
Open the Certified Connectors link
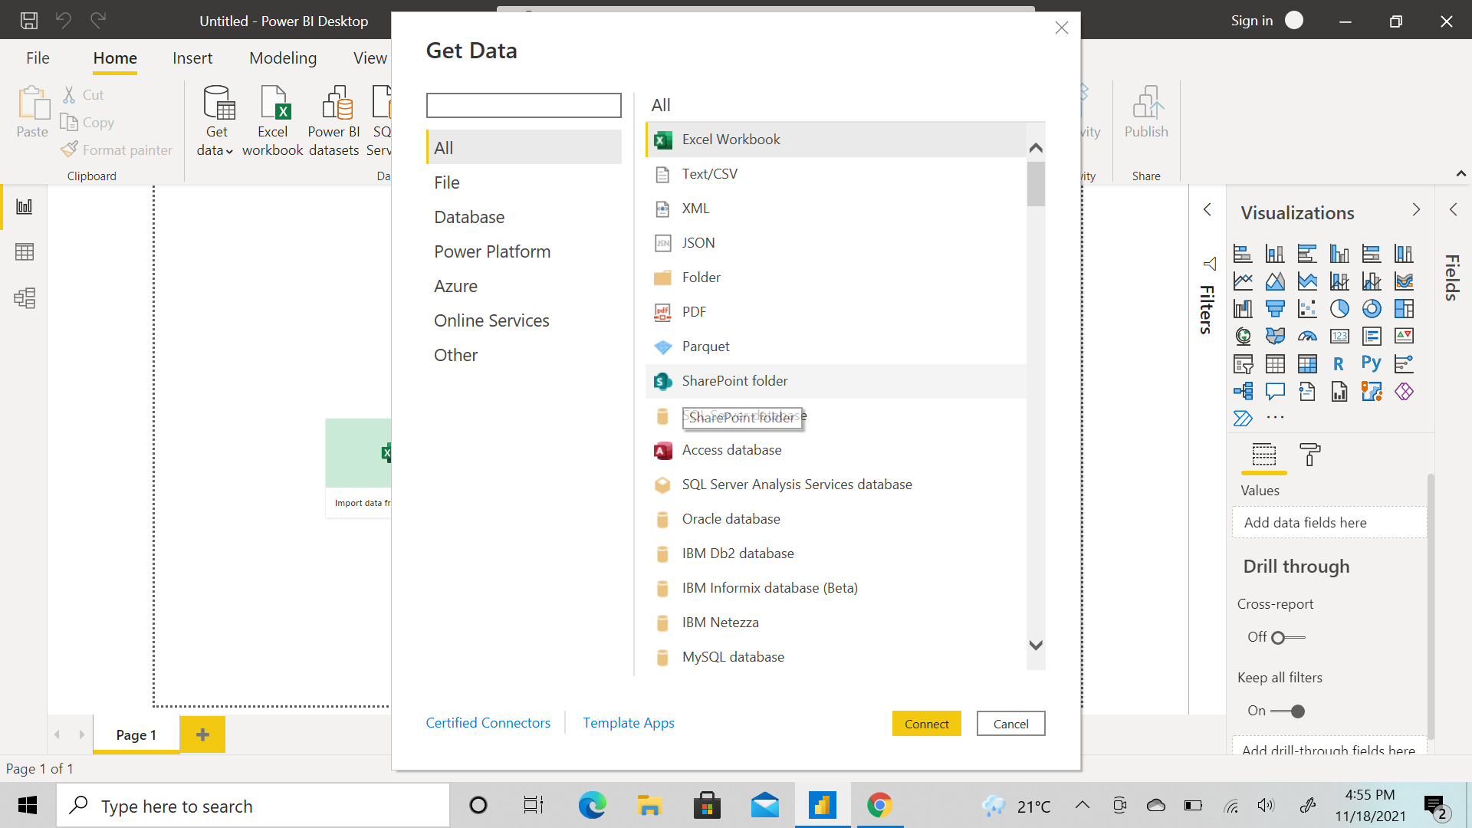488,723
